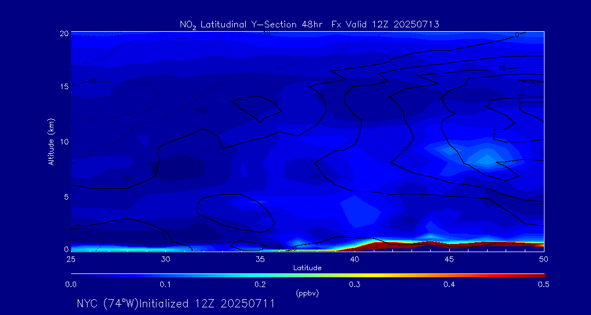Click the 'Altitude (km)' axis label
Screen dimensions: 591x315
tap(51, 141)
